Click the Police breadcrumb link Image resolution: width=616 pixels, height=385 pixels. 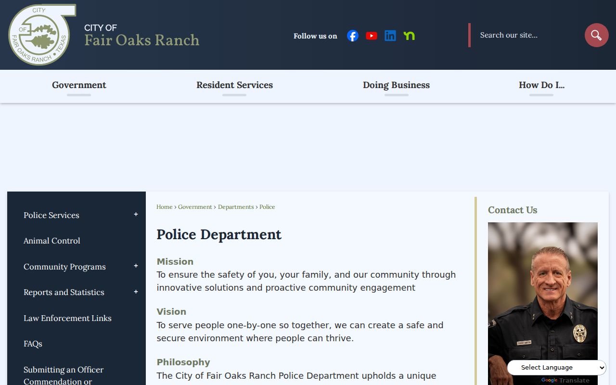(x=267, y=207)
